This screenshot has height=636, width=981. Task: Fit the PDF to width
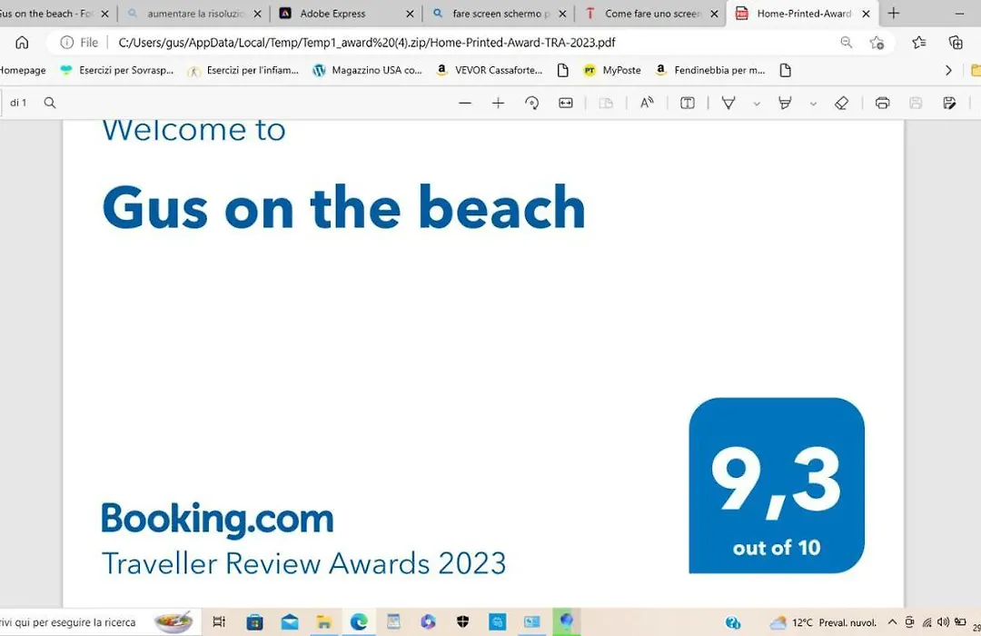pos(566,103)
